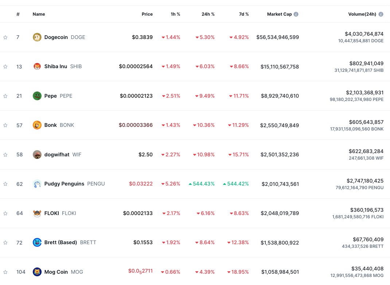390x285 pixels.
Task: Open the Volume(24h) info icon
Action: 381,14
